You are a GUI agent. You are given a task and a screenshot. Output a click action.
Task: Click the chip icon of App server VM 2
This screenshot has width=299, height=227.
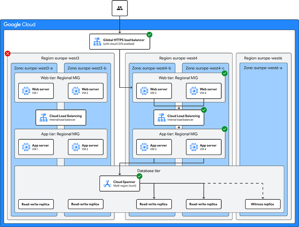pos(76,147)
